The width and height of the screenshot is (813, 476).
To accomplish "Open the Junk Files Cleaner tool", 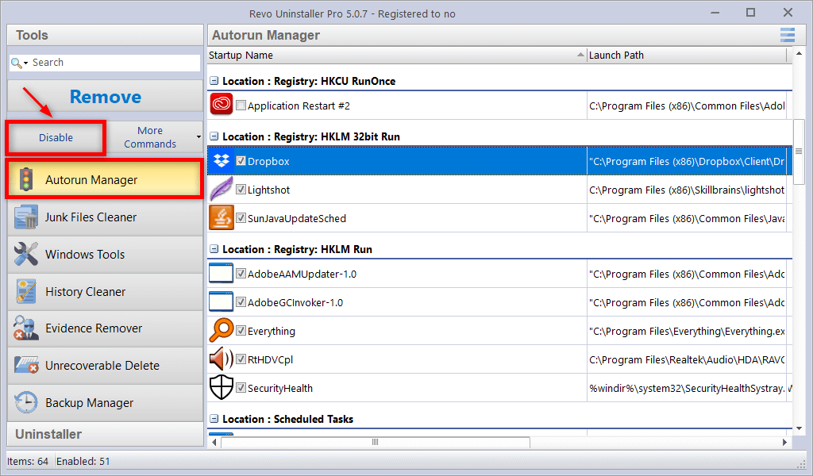I will point(106,217).
